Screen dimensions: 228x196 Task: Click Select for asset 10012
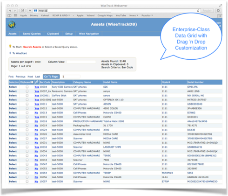13,108
